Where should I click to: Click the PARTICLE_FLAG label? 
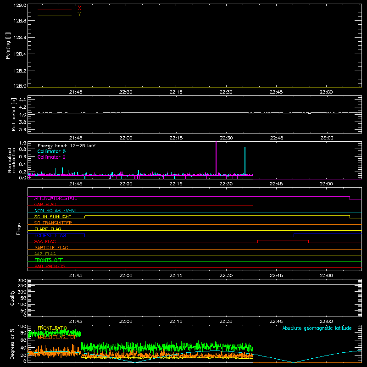(x=51, y=248)
